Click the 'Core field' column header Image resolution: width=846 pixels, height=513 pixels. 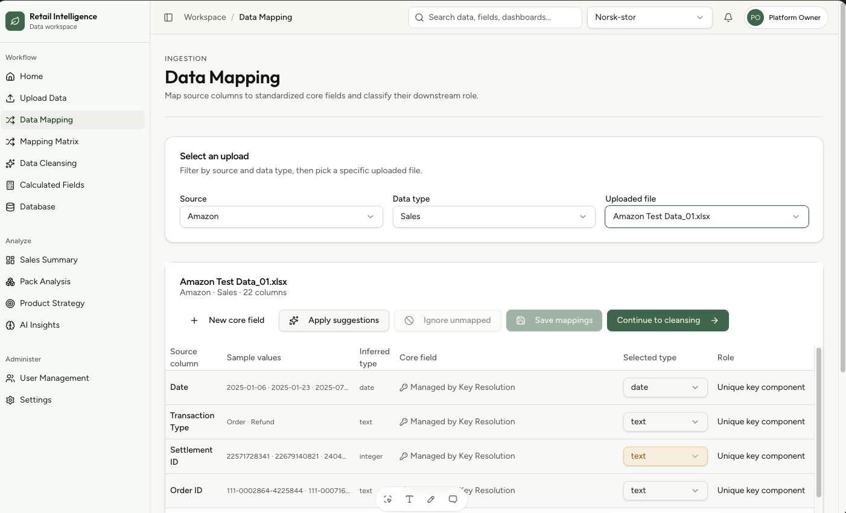point(418,358)
